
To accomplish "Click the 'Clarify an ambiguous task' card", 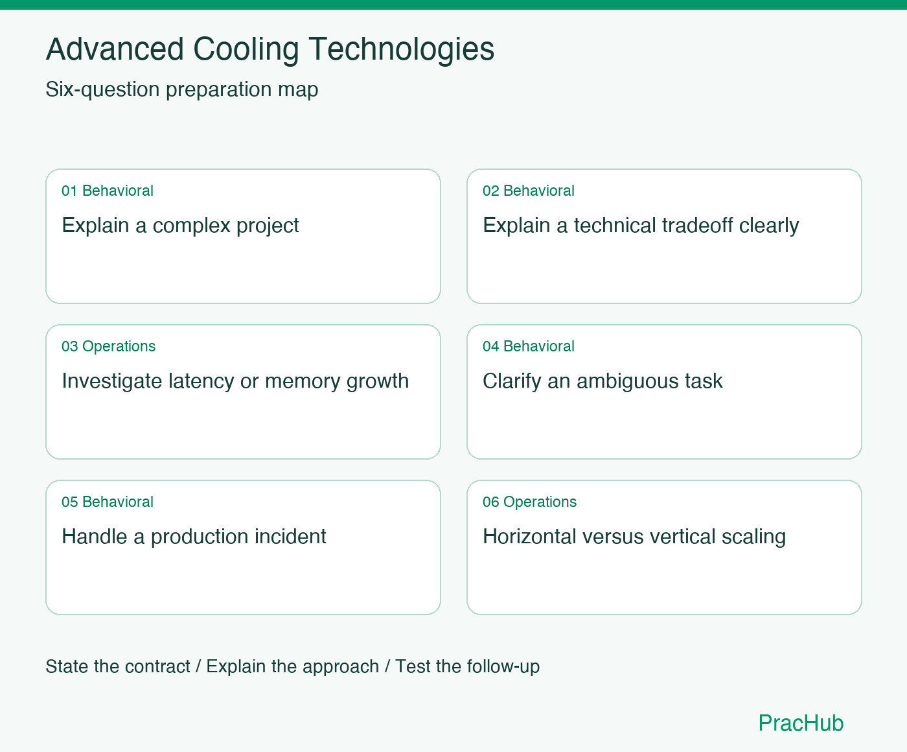I will [664, 392].
